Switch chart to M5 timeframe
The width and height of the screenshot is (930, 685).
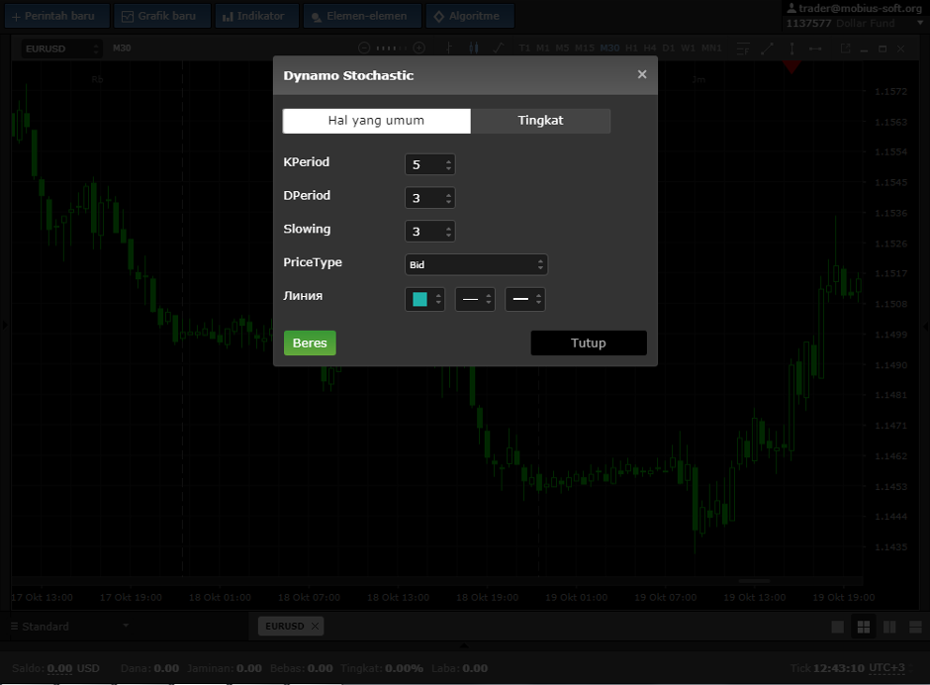pyautogui.click(x=562, y=49)
